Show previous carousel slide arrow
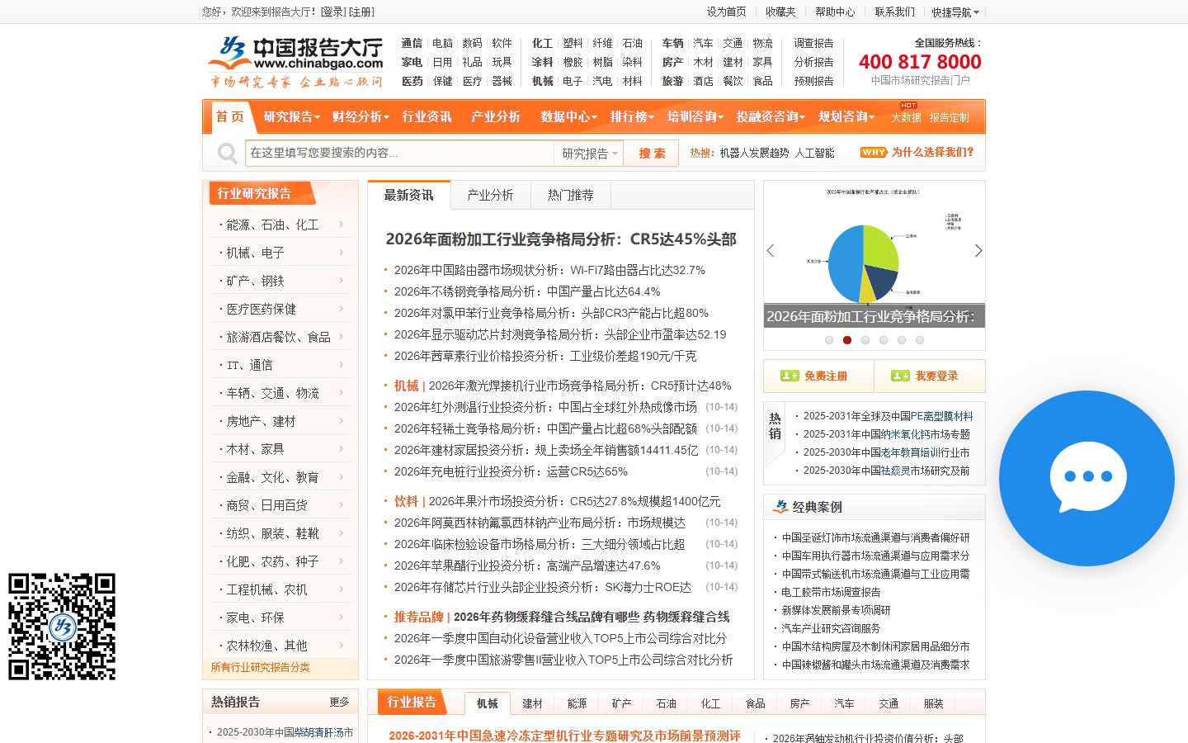The width and height of the screenshot is (1188, 743). (771, 250)
